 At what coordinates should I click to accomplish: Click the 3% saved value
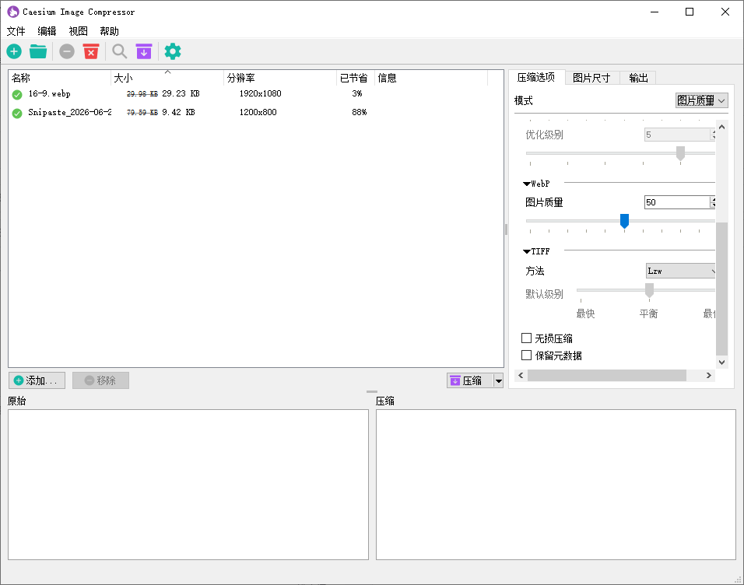pos(356,94)
